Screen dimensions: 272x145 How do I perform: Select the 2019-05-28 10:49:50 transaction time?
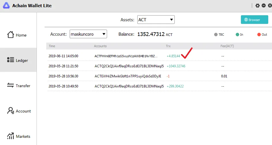63,86
